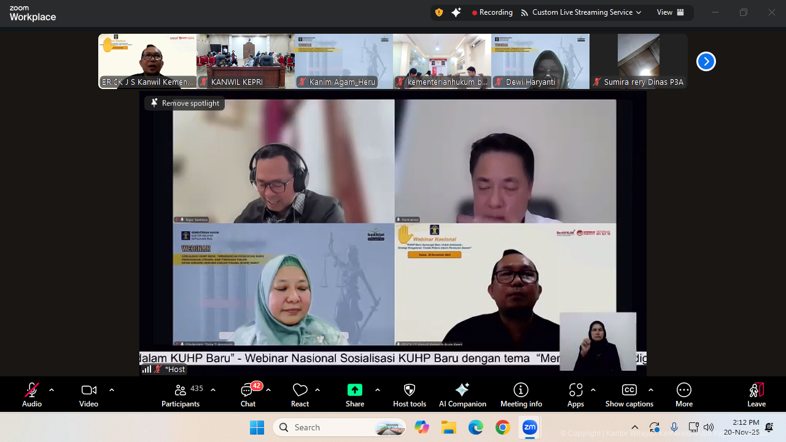
Task: Open the View menu
Action: [x=670, y=12]
